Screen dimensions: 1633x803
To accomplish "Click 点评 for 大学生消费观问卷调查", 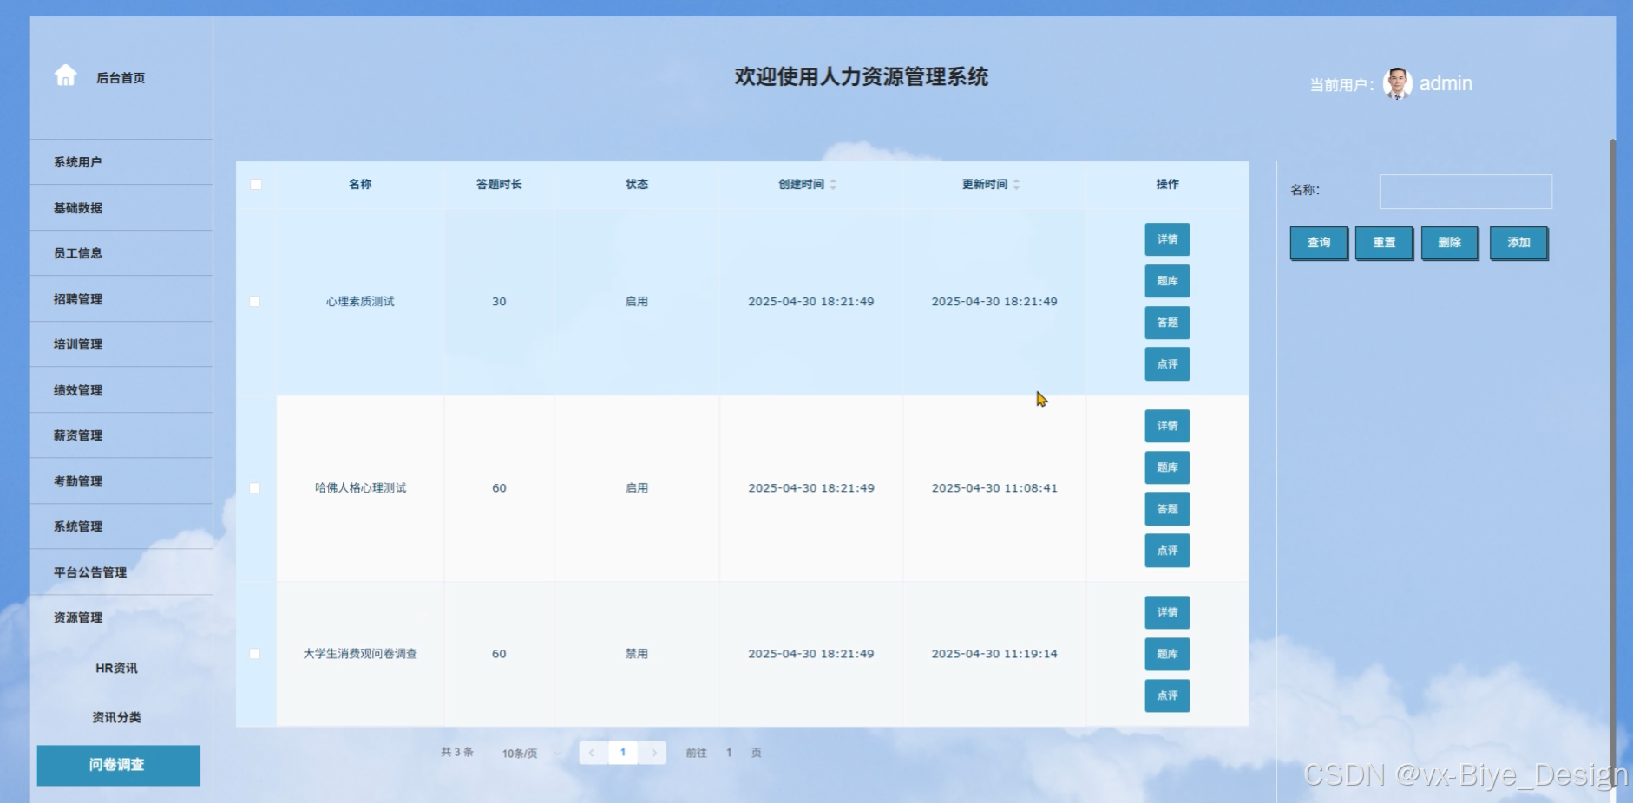I will pyautogui.click(x=1167, y=695).
